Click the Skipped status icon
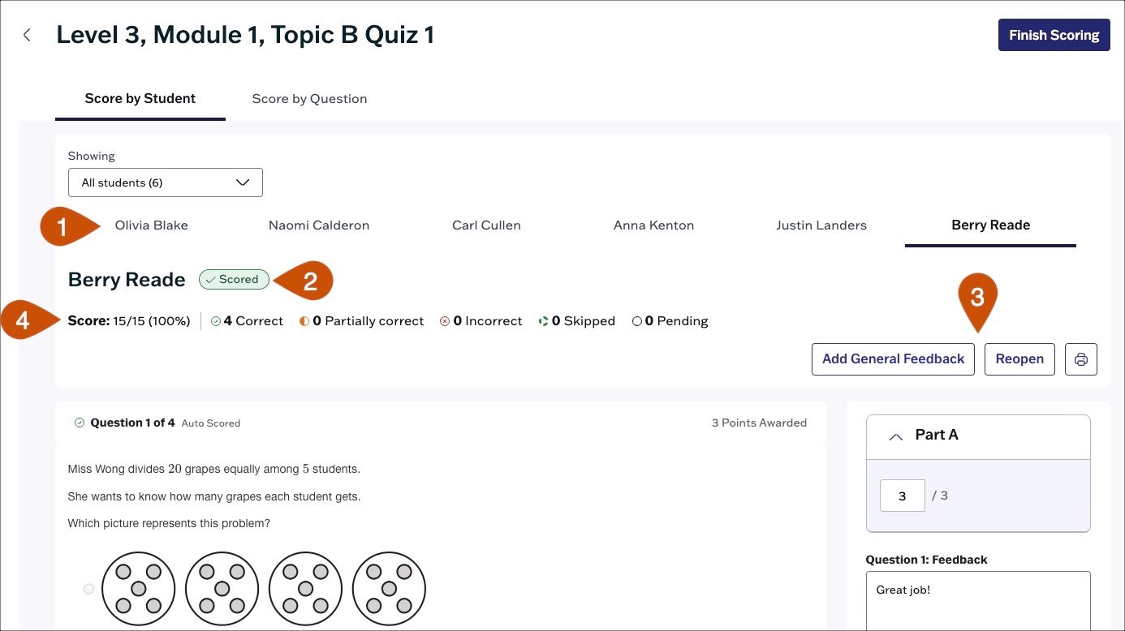 543,321
